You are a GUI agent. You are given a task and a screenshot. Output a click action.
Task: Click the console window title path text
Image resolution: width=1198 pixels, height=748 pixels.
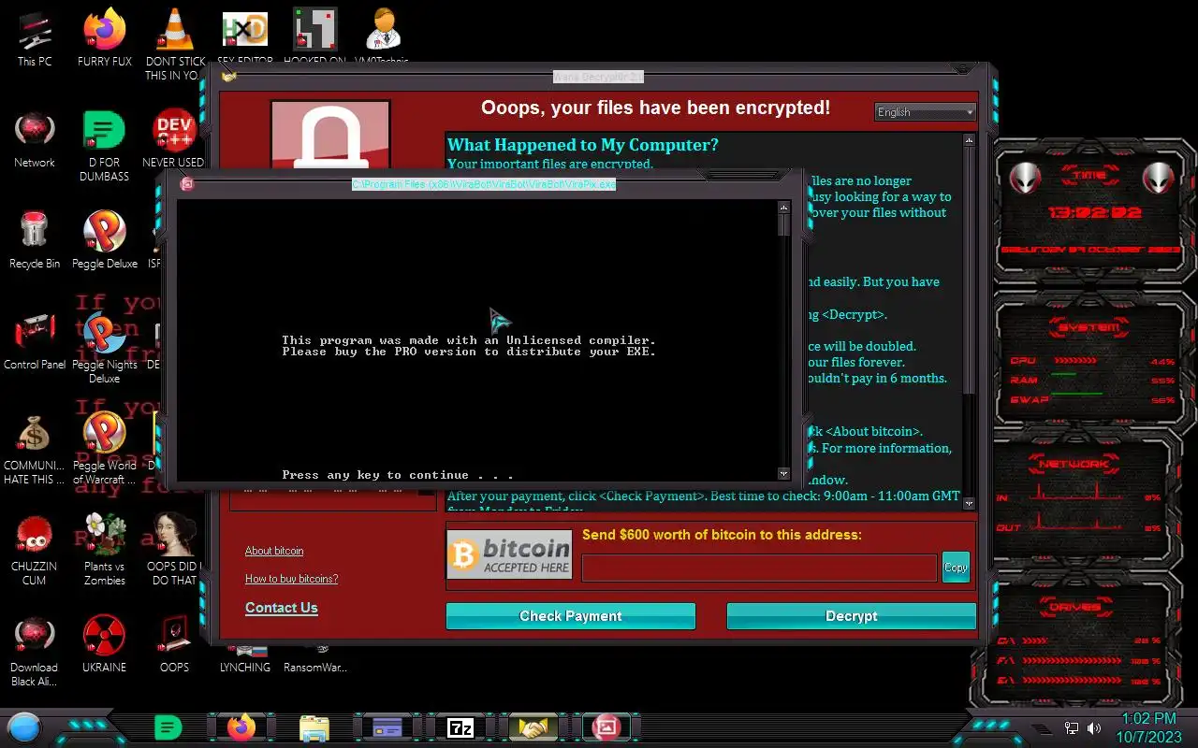pyautogui.click(x=484, y=184)
